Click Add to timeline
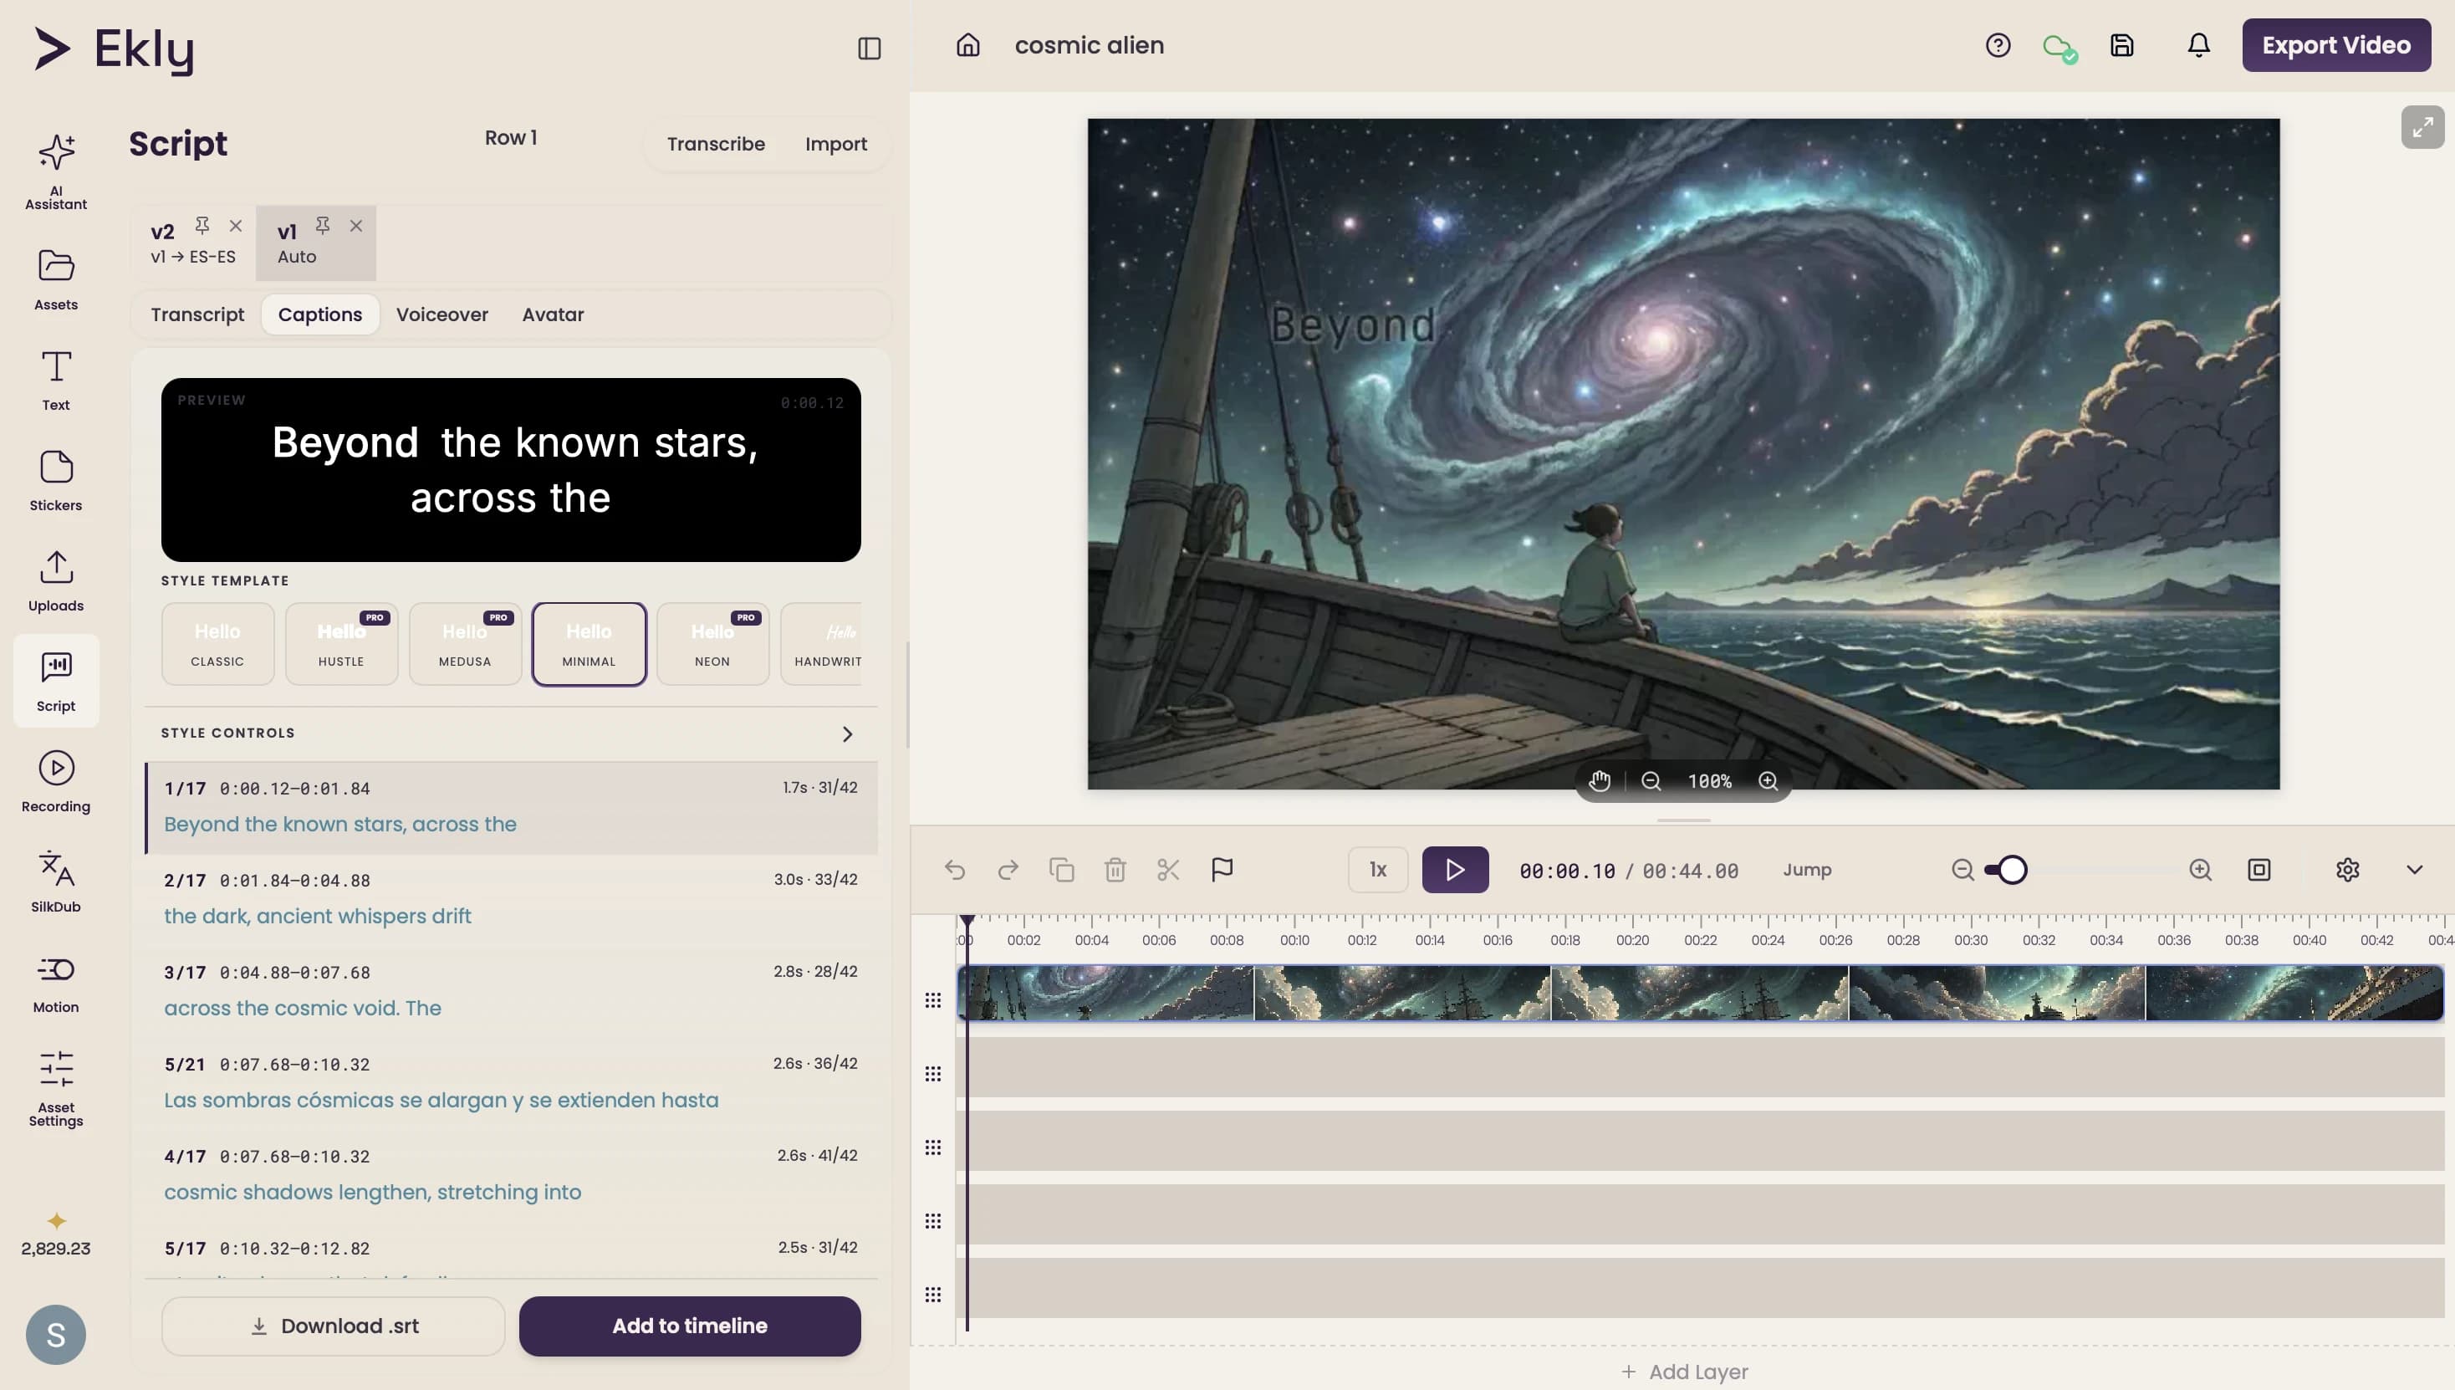 [689, 1326]
